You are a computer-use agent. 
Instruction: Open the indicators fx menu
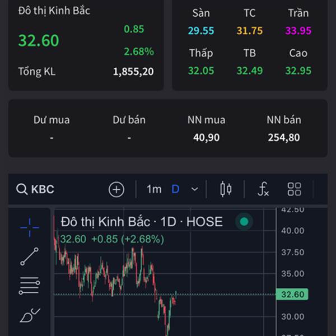263,189
